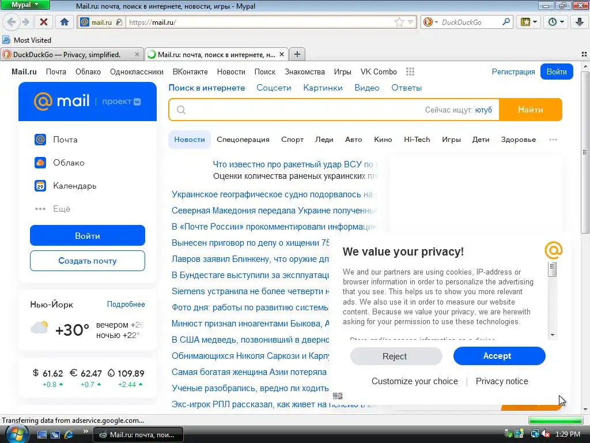Image resolution: width=590 pixels, height=443 pixels.
Task: Open the Mypal application menu
Action: tap(25, 5)
